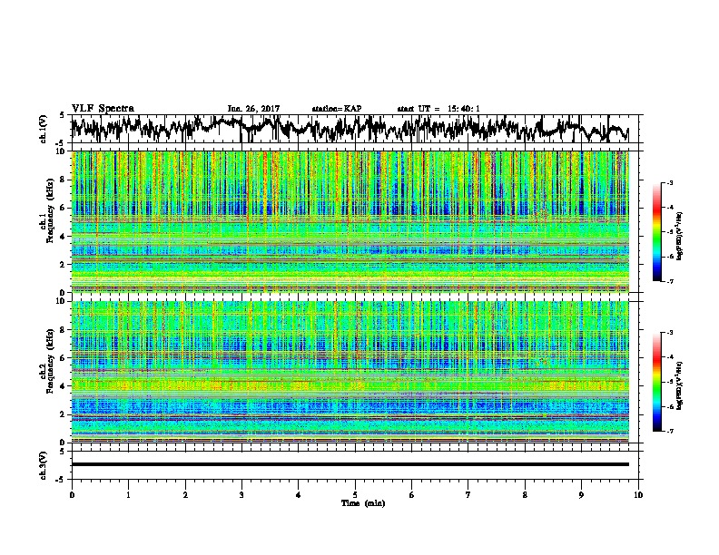
Task: Click the ch.3(V) axis label
Action: pyautogui.click(x=44, y=465)
